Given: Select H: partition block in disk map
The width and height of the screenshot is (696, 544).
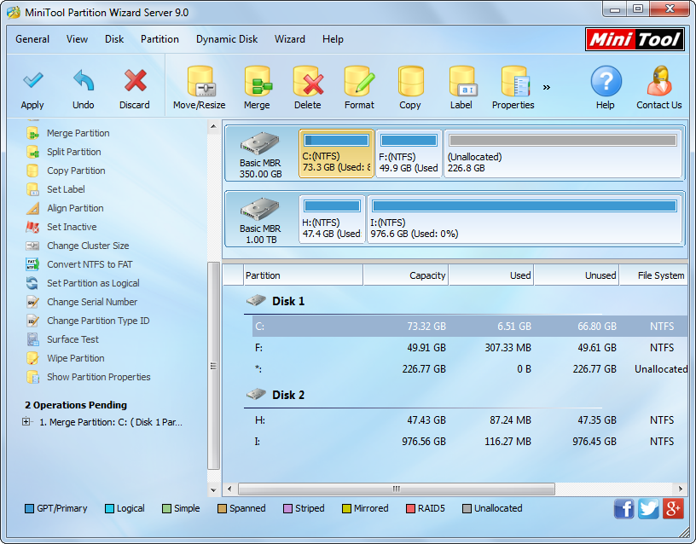Looking at the screenshot, I should (332, 219).
